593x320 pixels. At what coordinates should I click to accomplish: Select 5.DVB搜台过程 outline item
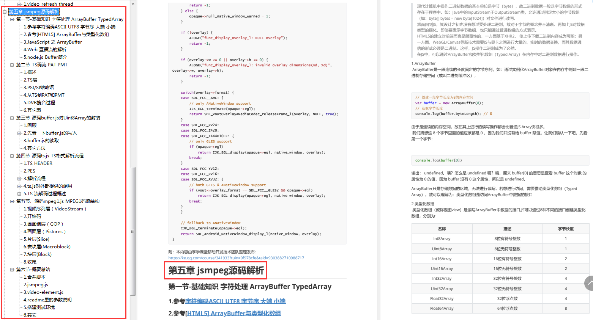pos(39,103)
